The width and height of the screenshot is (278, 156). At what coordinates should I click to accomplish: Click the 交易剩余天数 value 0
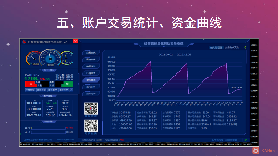[x=245, y=47]
